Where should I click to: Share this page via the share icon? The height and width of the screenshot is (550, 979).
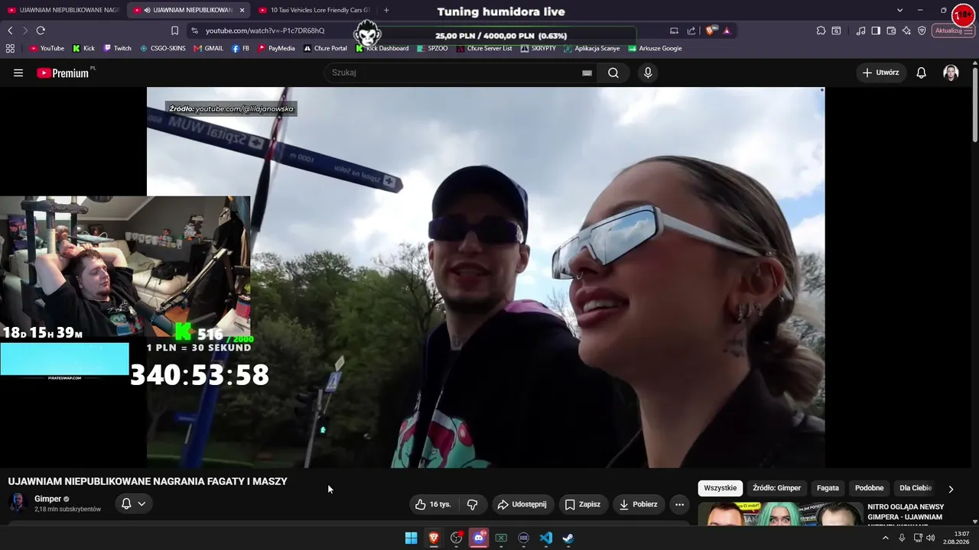pyautogui.click(x=691, y=31)
